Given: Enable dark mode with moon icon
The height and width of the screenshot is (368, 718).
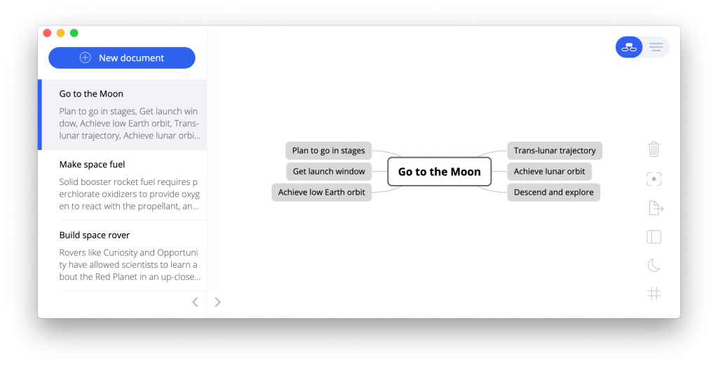Looking at the screenshot, I should click(x=654, y=265).
